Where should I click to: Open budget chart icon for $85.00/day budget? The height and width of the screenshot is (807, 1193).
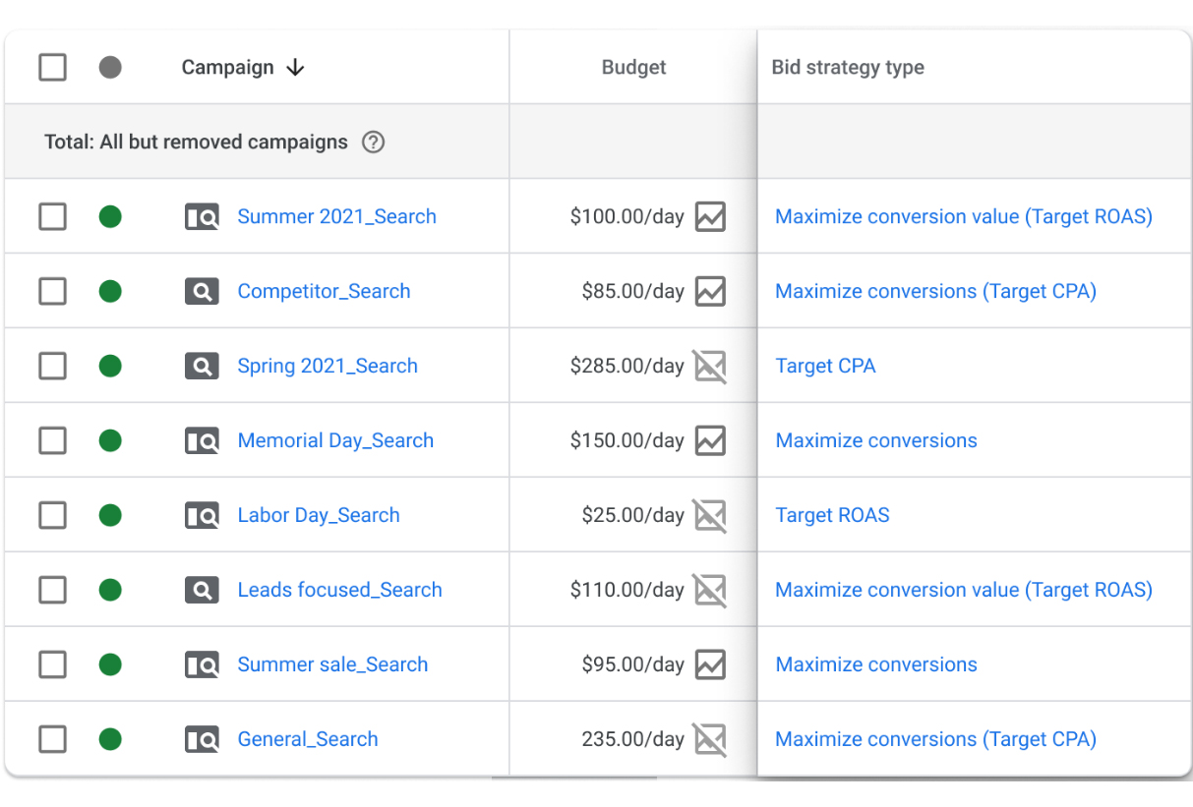(x=710, y=291)
